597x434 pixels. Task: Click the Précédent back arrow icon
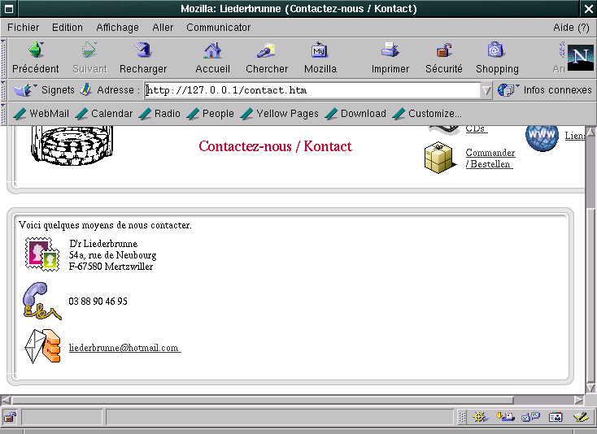(35, 51)
